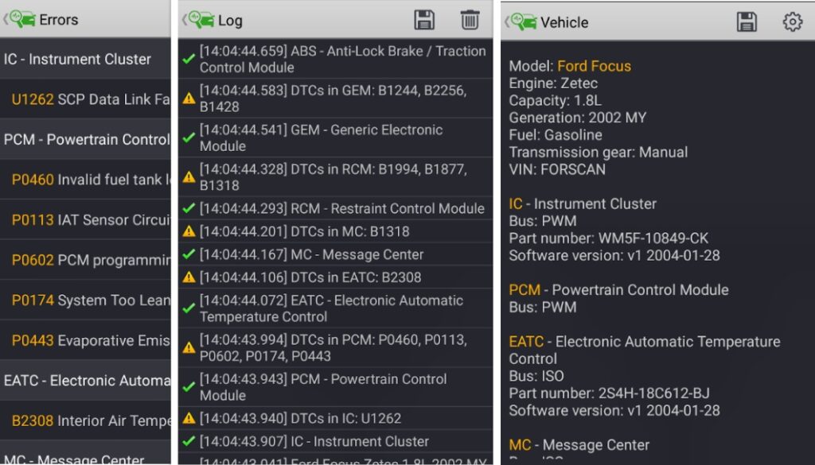Image resolution: width=815 pixels, height=465 pixels.
Task: Tap the car back icon beside Vehicle
Action: click(x=522, y=22)
